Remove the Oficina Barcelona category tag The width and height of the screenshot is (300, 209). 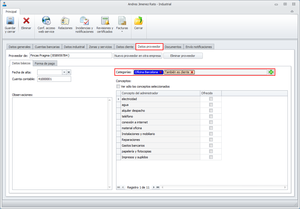point(161,72)
